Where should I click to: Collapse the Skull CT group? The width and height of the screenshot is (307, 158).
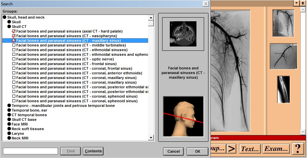click(9, 27)
